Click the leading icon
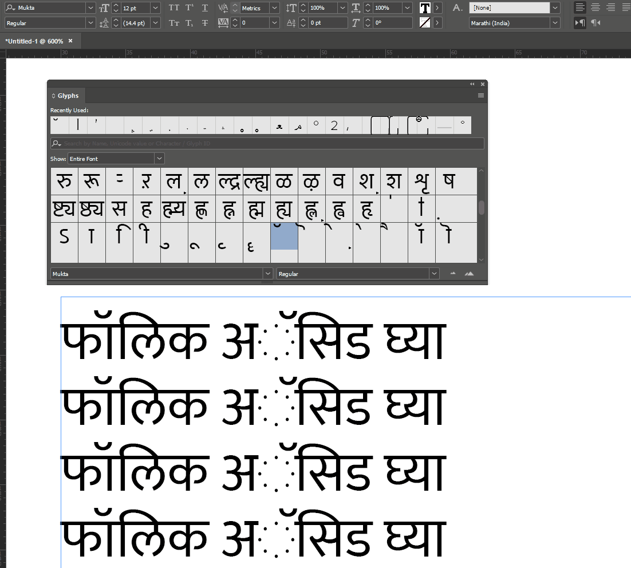Screen dimensions: 631x568 (x=104, y=23)
